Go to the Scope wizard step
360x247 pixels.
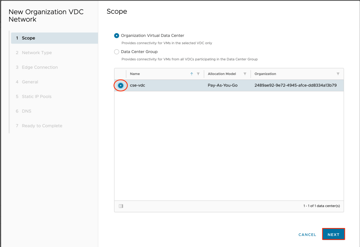pyautogui.click(x=28, y=38)
